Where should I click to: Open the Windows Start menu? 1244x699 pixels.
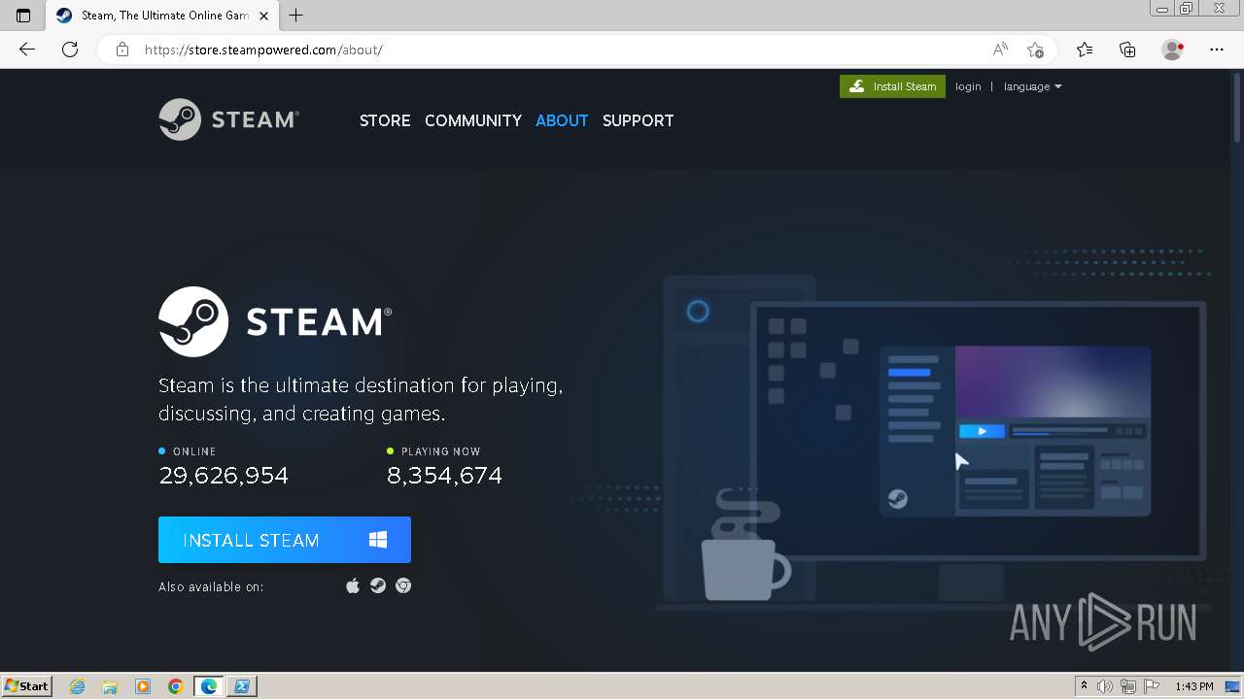tap(27, 685)
